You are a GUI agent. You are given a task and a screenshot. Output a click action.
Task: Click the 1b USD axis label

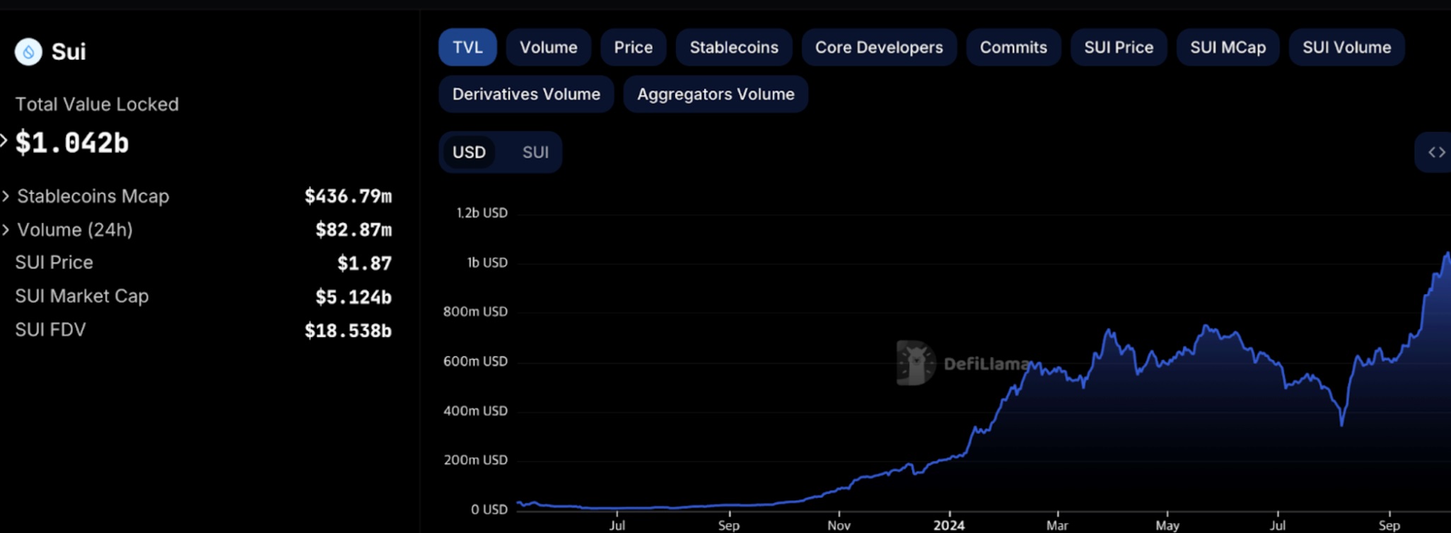pos(487,262)
